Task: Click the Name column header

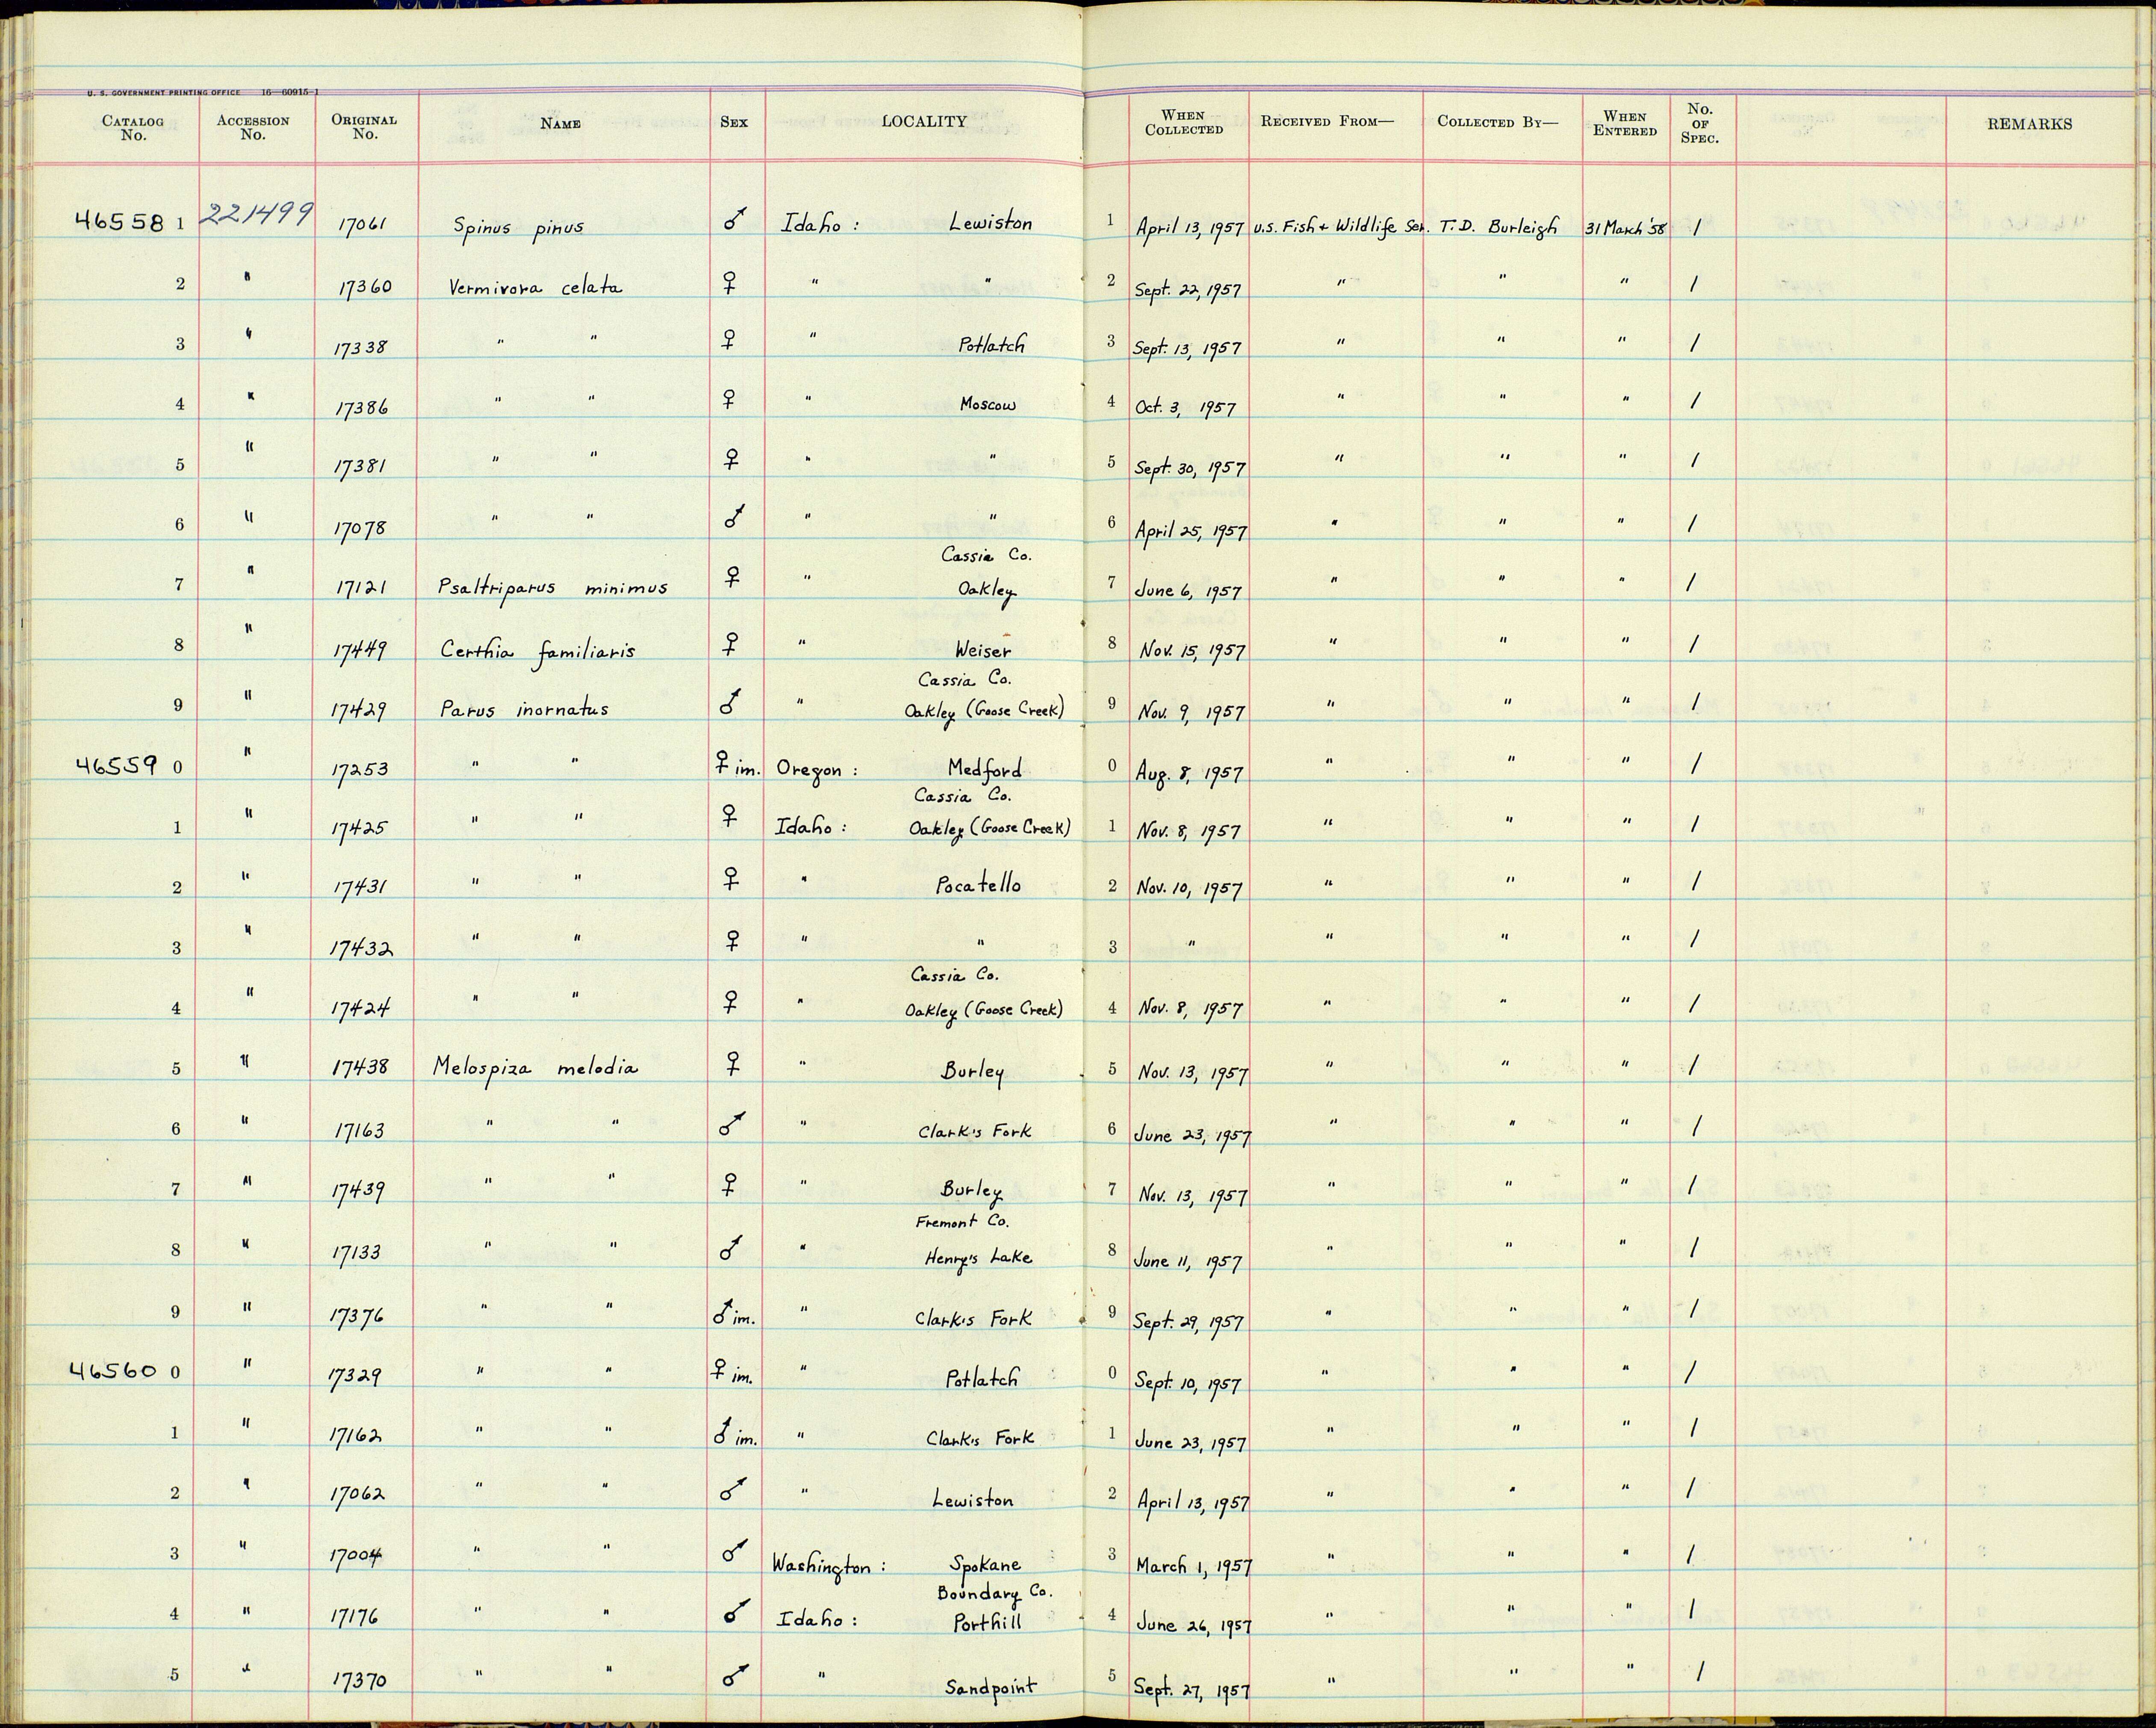Action: pos(560,124)
